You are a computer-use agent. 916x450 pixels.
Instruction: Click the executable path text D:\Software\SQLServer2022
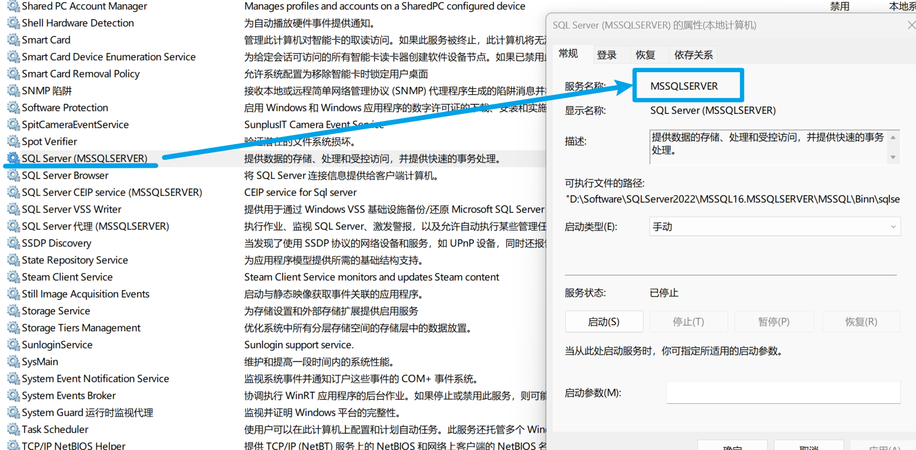[x=734, y=199]
